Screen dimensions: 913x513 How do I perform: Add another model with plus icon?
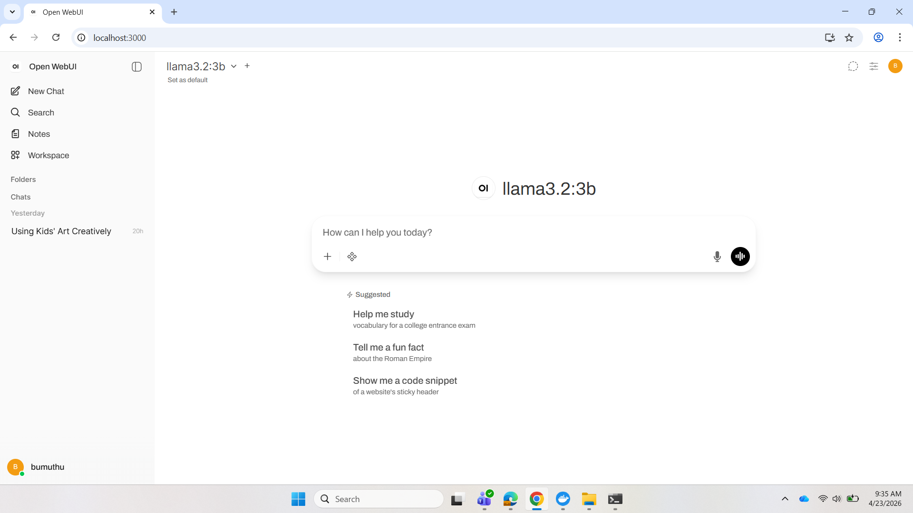pos(247,66)
